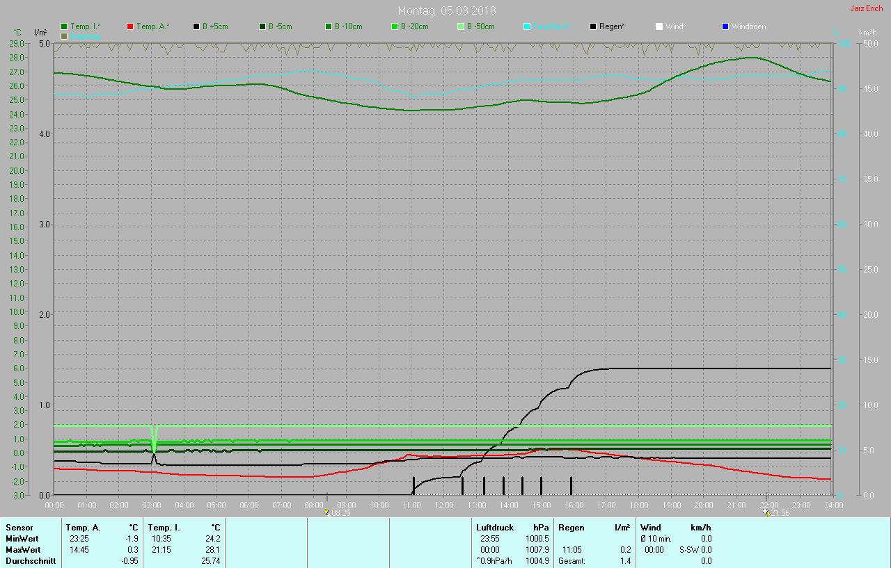Select the blue Windböen legend square

[725, 26]
